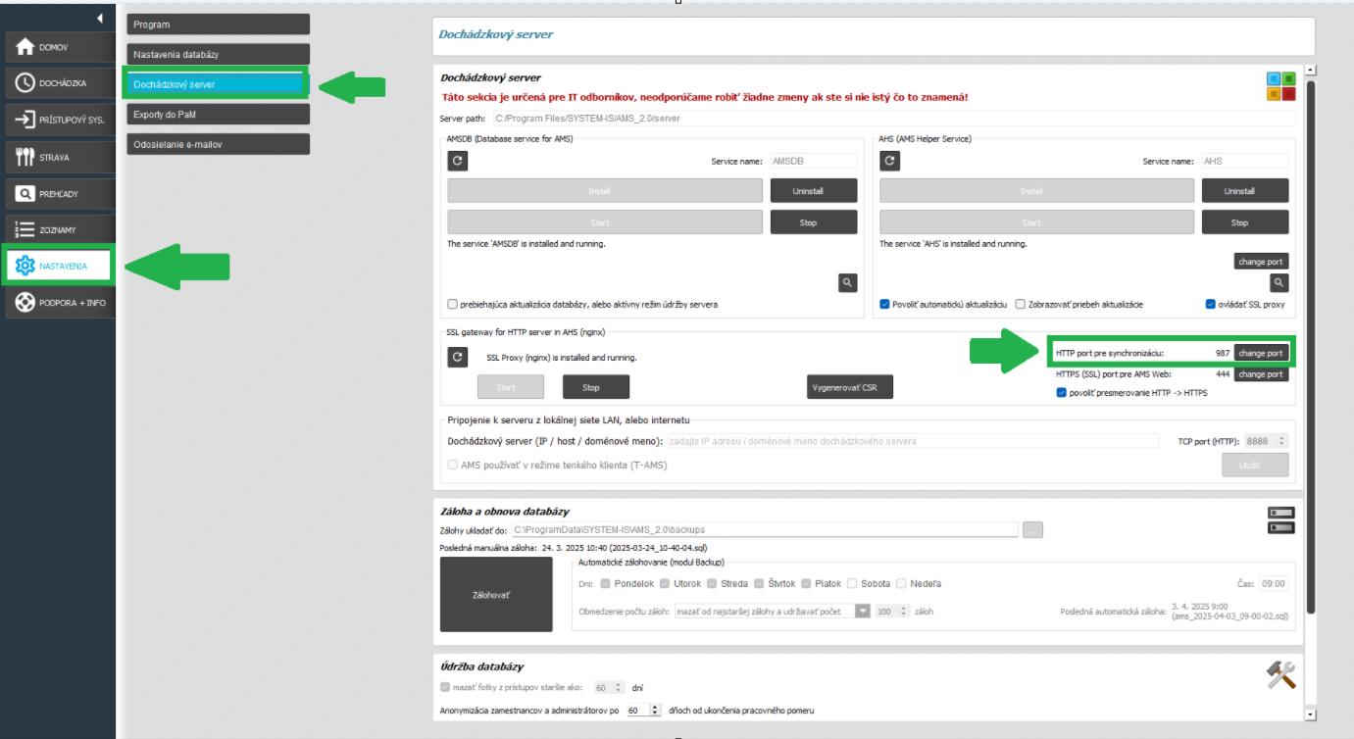Screen dimensions: 1354x739
Task: Toggle 'povoliť presmerovanie HTTP -> HTTPS' checkbox
Action: pos(1062,393)
